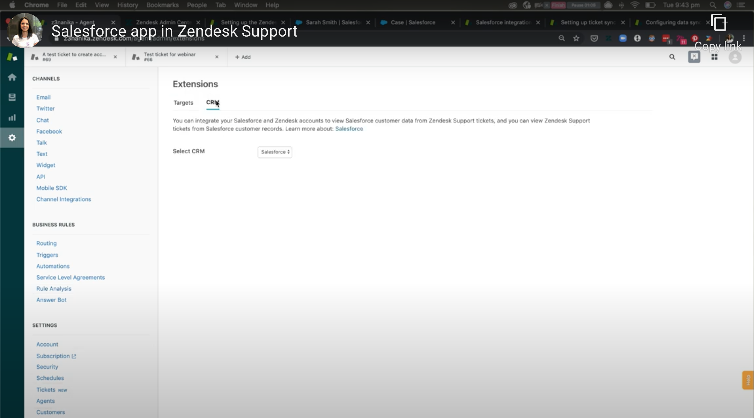Image resolution: width=754 pixels, height=418 pixels.
Task: Click the Admin gear icon
Action: (12, 138)
